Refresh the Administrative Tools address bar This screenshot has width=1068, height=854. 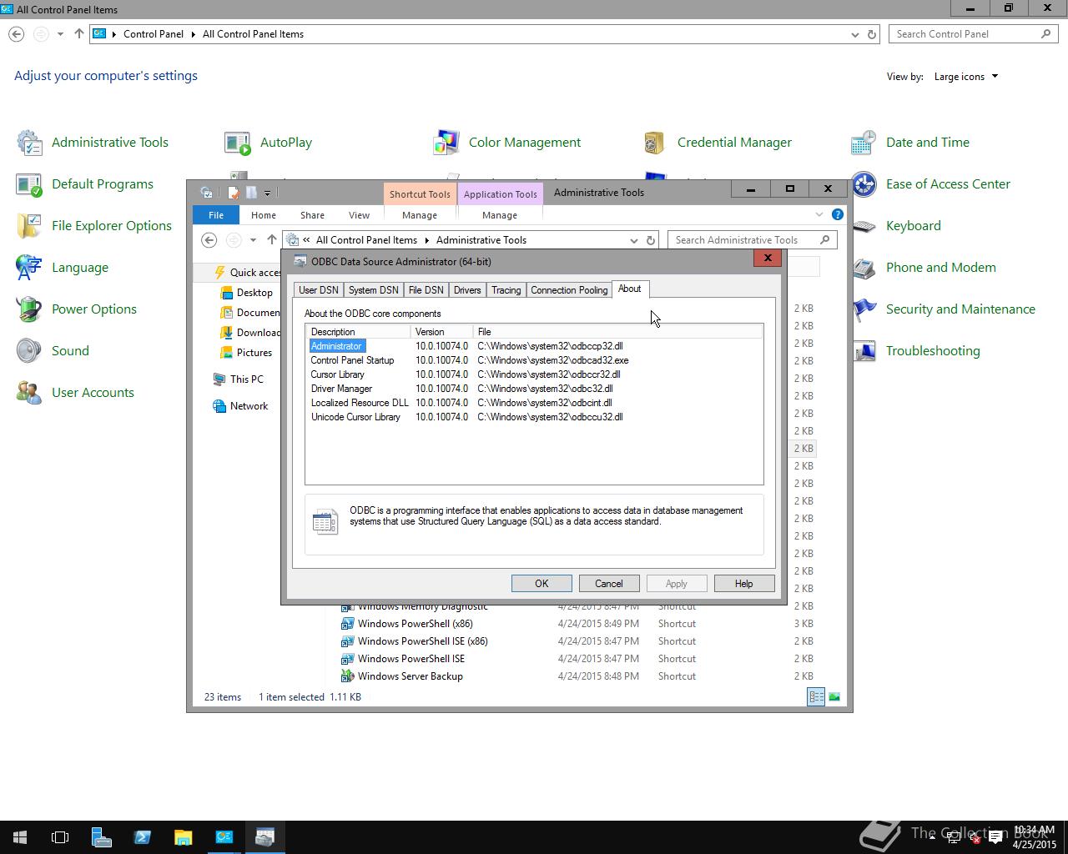(x=651, y=240)
